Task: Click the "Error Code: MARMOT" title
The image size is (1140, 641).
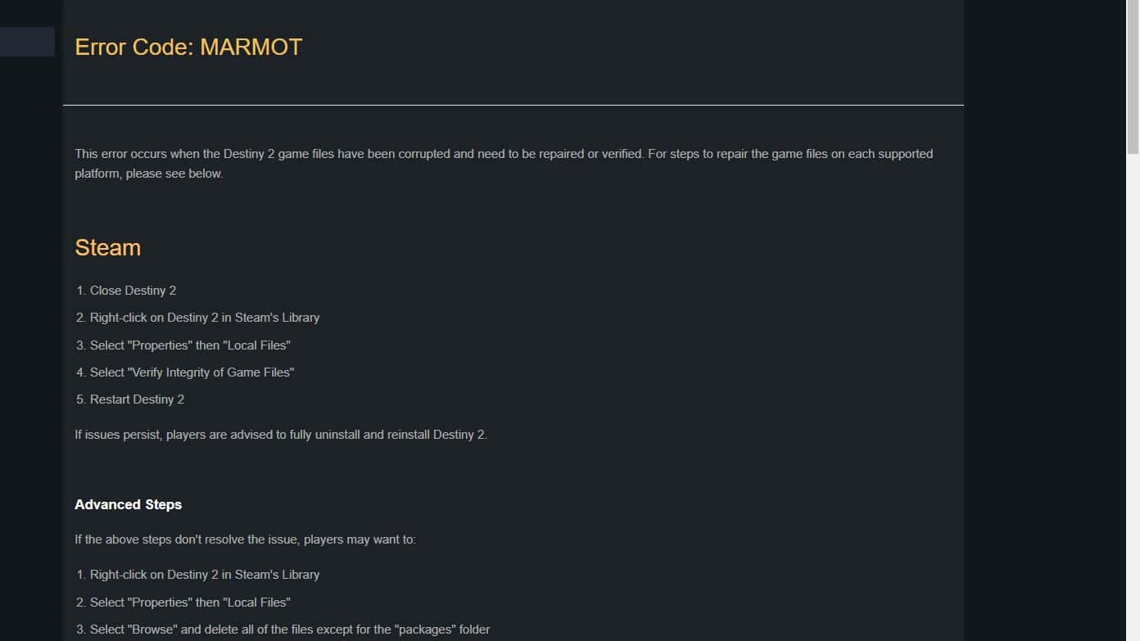Action: [x=188, y=47]
